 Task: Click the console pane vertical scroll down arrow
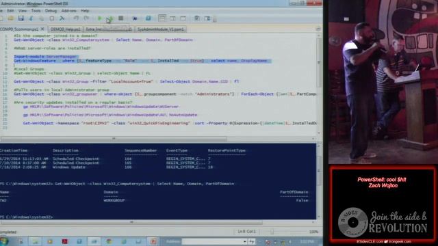pos(318,217)
